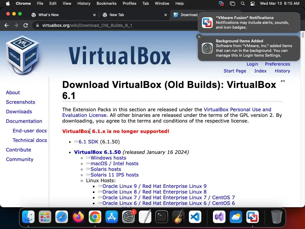Close the What's New tab
305x229 pixels.
pos(94,15)
